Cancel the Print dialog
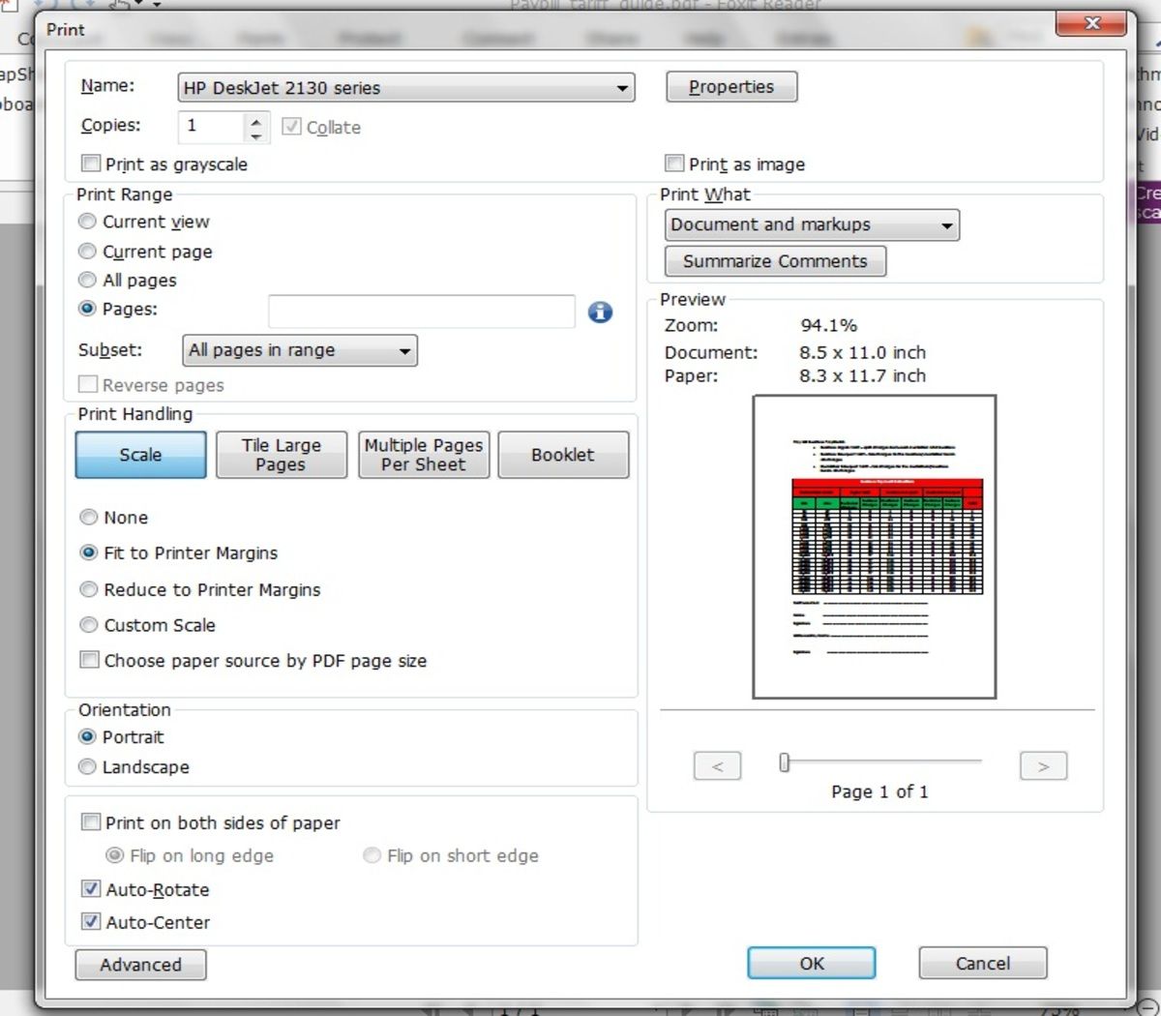Image resolution: width=1161 pixels, height=1016 pixels. [x=983, y=963]
